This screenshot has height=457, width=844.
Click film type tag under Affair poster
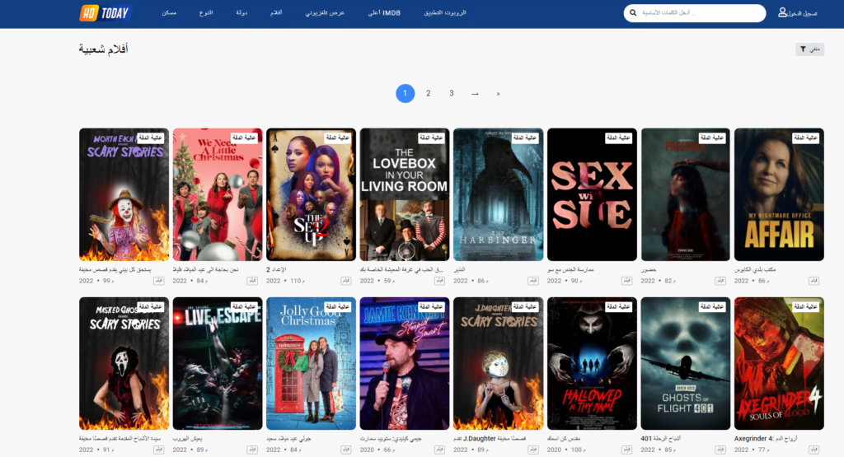point(816,281)
